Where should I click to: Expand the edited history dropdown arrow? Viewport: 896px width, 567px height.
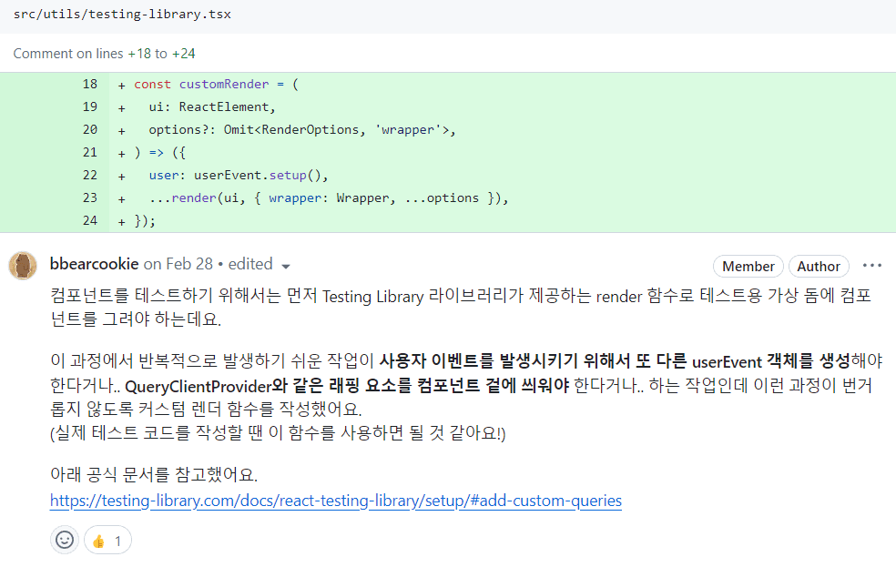pyautogui.click(x=286, y=266)
